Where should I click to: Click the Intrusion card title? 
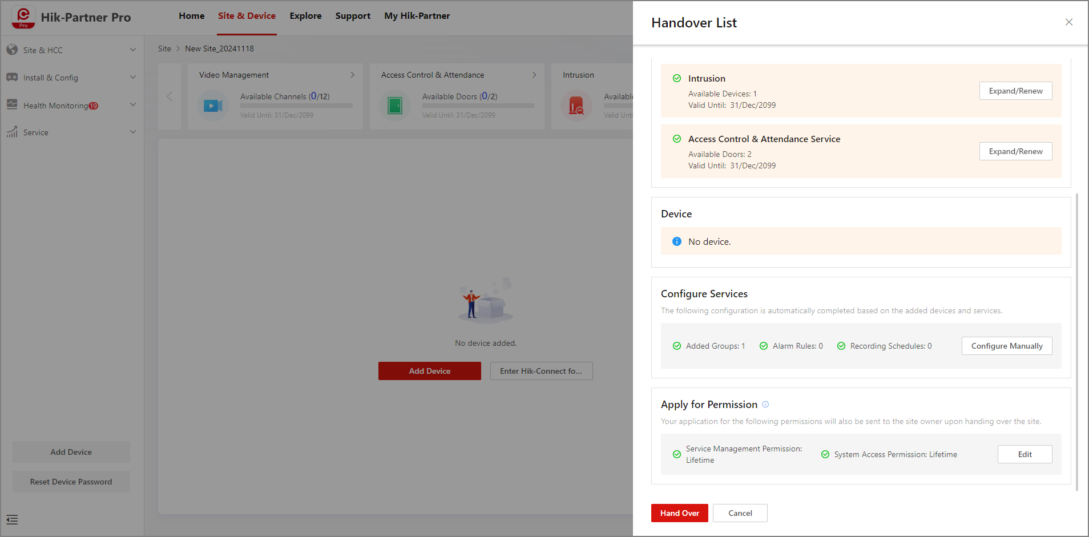click(x=578, y=75)
